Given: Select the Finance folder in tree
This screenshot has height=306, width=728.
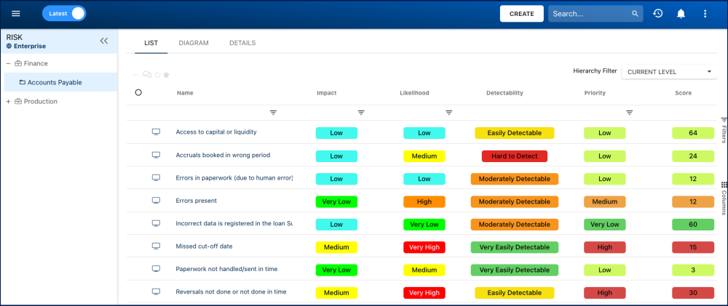Looking at the screenshot, I should pyautogui.click(x=31, y=63).
